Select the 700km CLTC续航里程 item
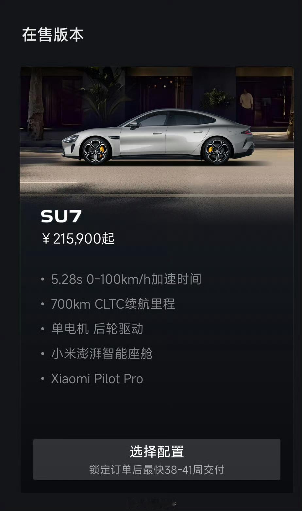This screenshot has height=511, width=302. click(x=113, y=304)
